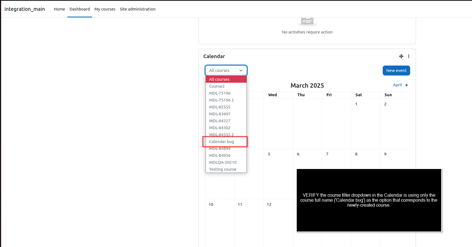Click the New event button
This screenshot has height=247, width=472.
(396, 71)
